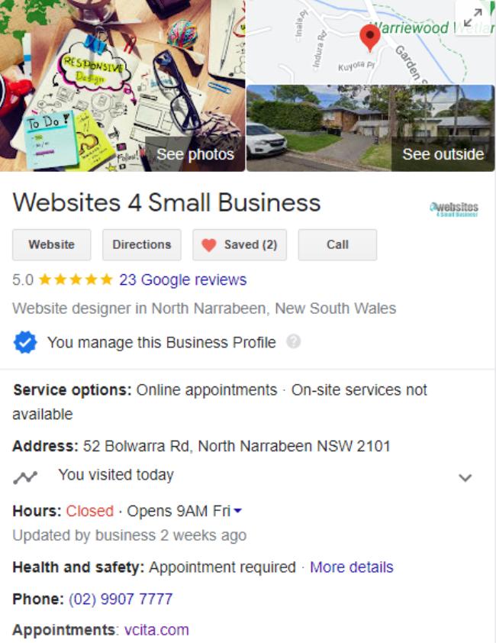The image size is (496, 643).
Task: Open the vcita.com appointments link
Action: click(156, 630)
